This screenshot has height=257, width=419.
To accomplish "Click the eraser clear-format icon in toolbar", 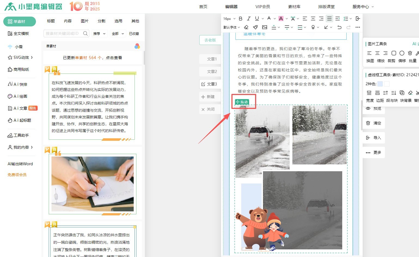I will [x=246, y=27].
